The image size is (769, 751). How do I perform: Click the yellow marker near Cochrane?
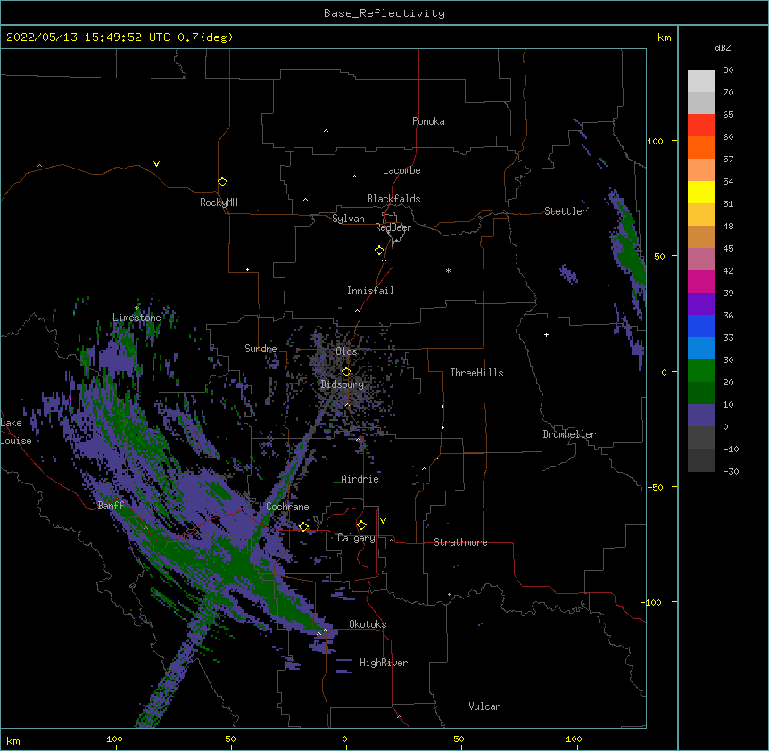click(x=303, y=526)
